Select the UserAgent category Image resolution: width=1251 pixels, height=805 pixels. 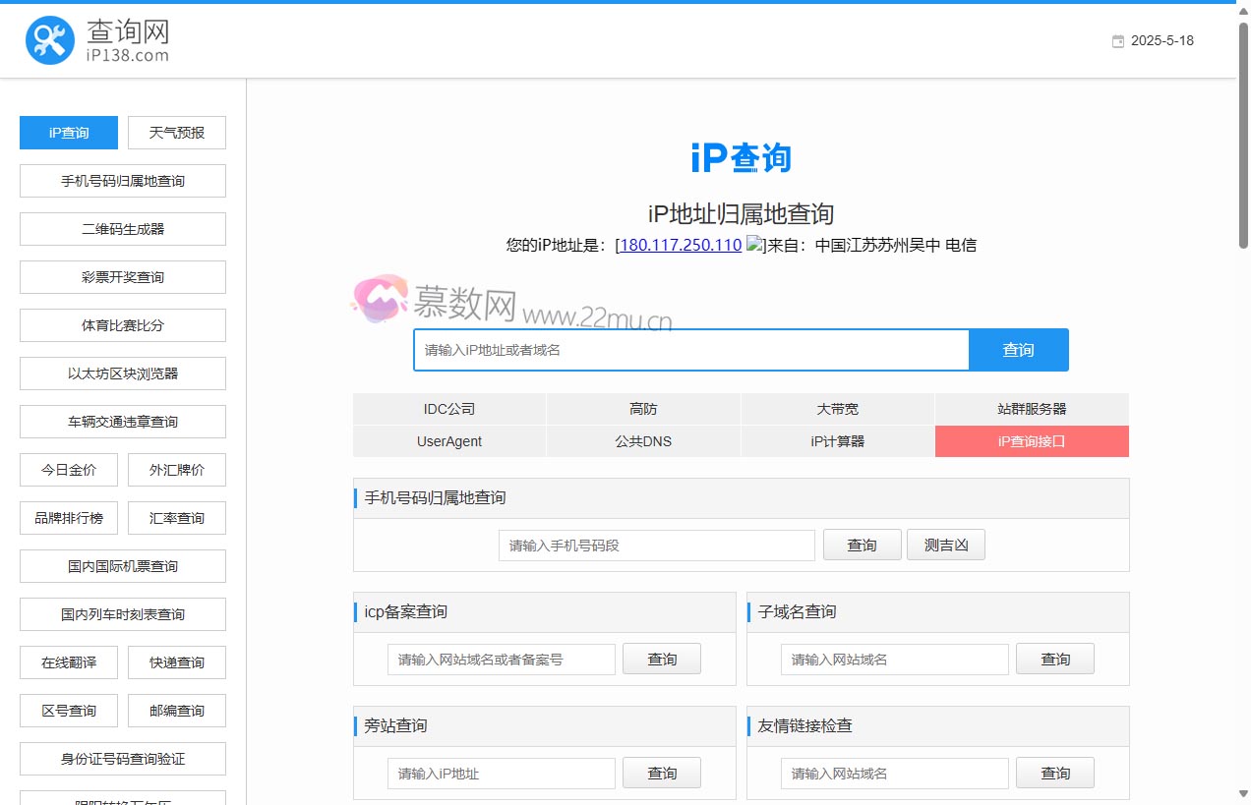click(449, 441)
